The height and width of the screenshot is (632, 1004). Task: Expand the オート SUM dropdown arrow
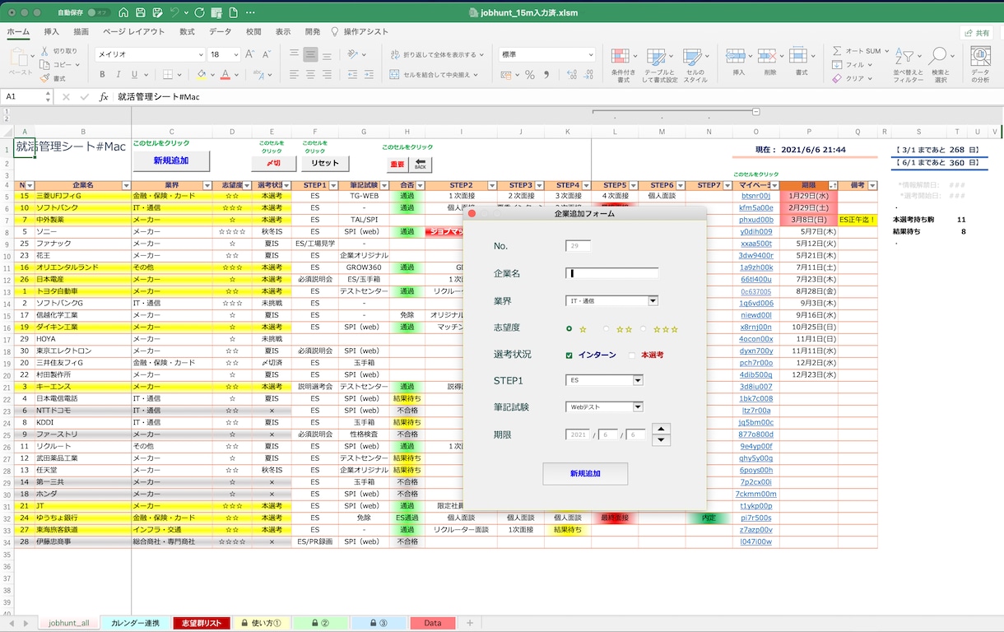[886, 51]
